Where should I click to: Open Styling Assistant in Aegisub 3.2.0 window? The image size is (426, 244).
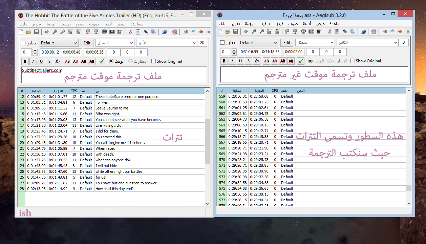pyautogui.click(x=392, y=32)
